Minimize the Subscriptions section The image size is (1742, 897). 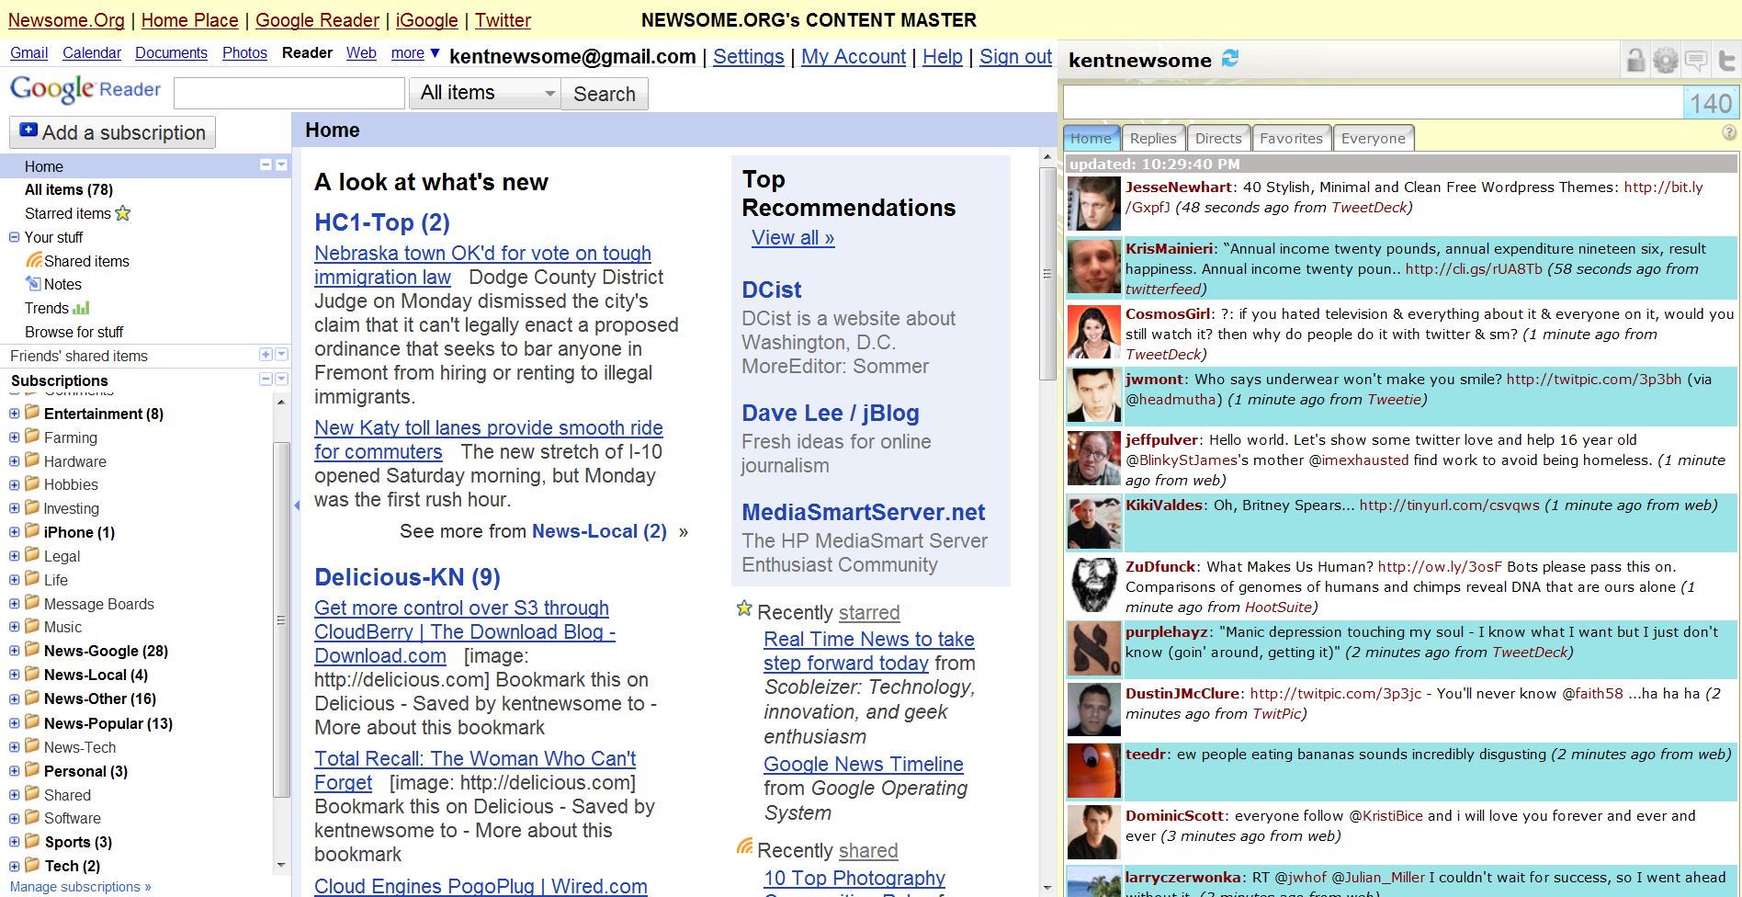point(266,379)
